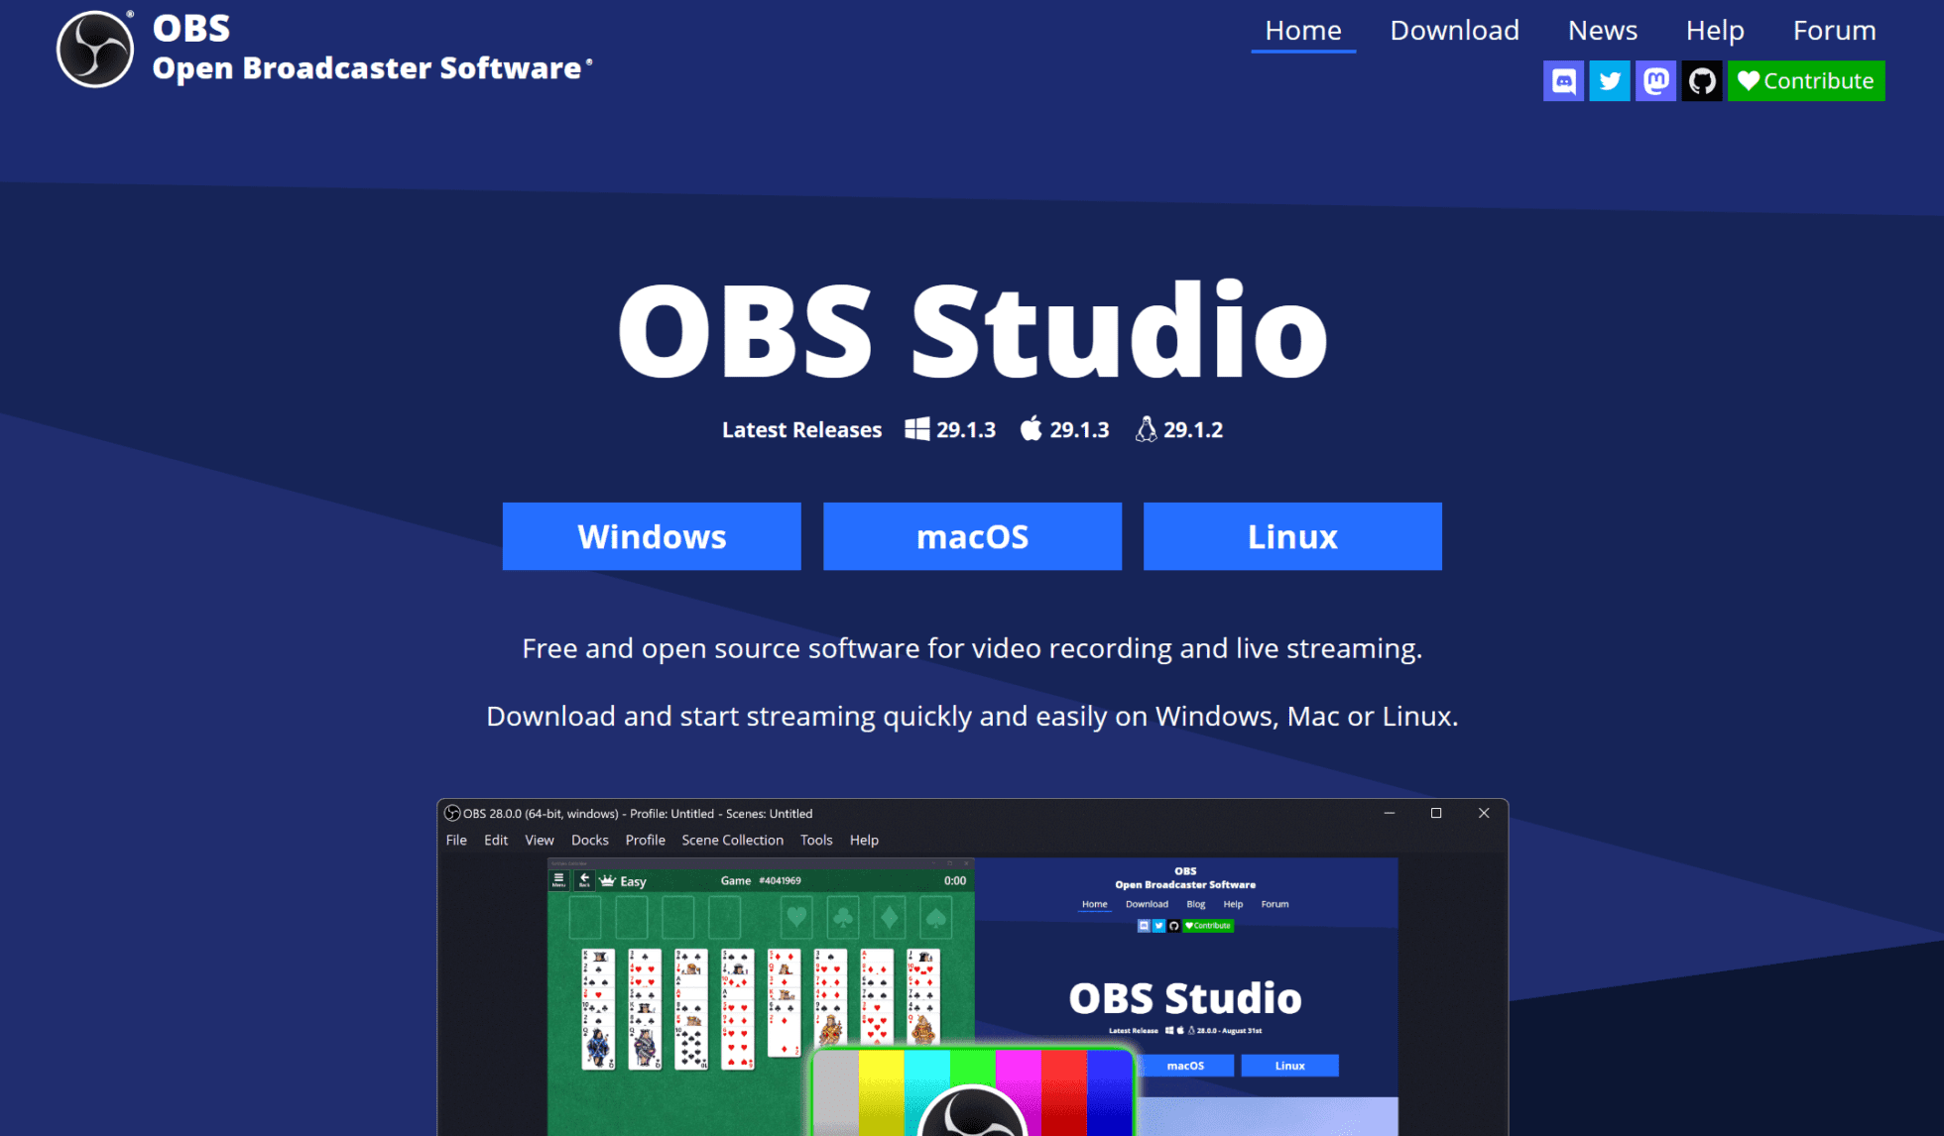Viewport: 1944px width, 1136px height.
Task: Click Docks menu in preview screenshot
Action: (x=590, y=840)
